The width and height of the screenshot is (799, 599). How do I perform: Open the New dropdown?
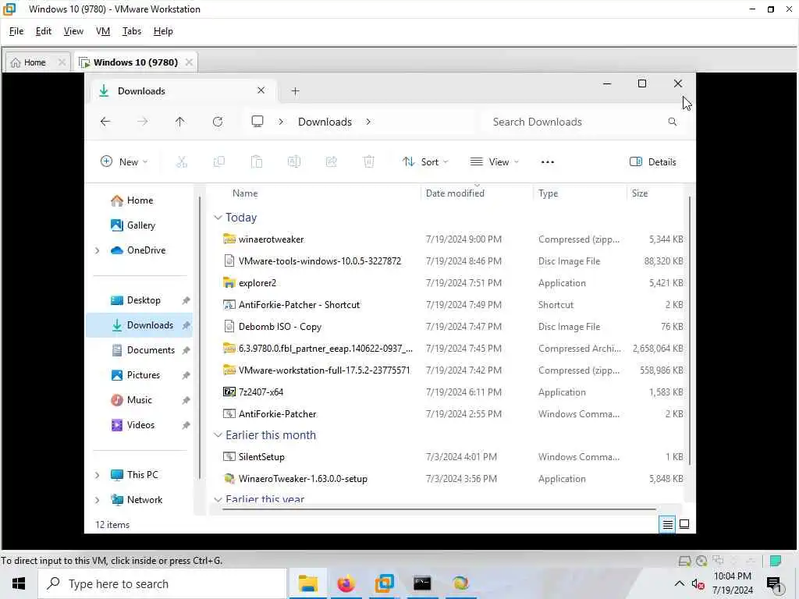124,162
